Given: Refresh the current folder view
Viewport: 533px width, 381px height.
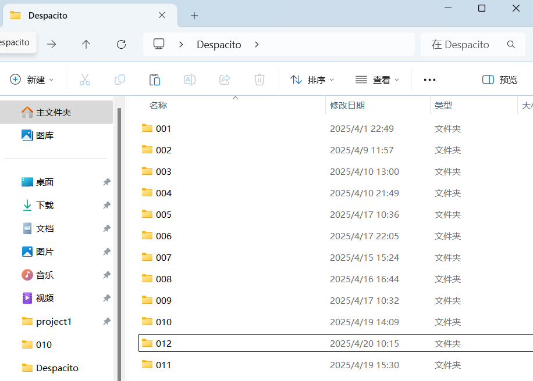Looking at the screenshot, I should click(x=121, y=44).
